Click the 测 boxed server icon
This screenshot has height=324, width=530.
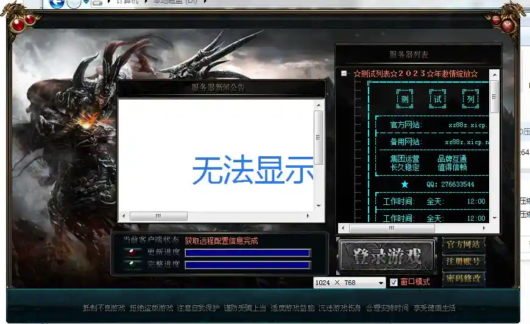pos(405,99)
